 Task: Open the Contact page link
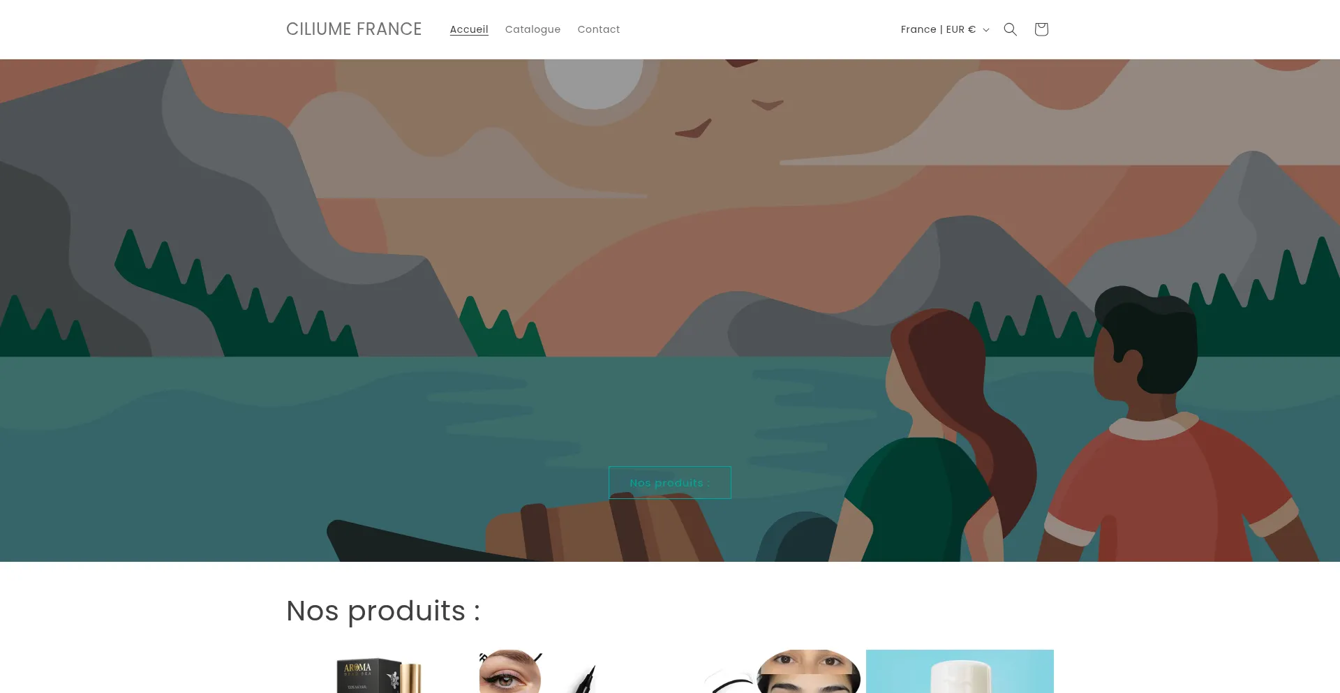[x=598, y=29]
